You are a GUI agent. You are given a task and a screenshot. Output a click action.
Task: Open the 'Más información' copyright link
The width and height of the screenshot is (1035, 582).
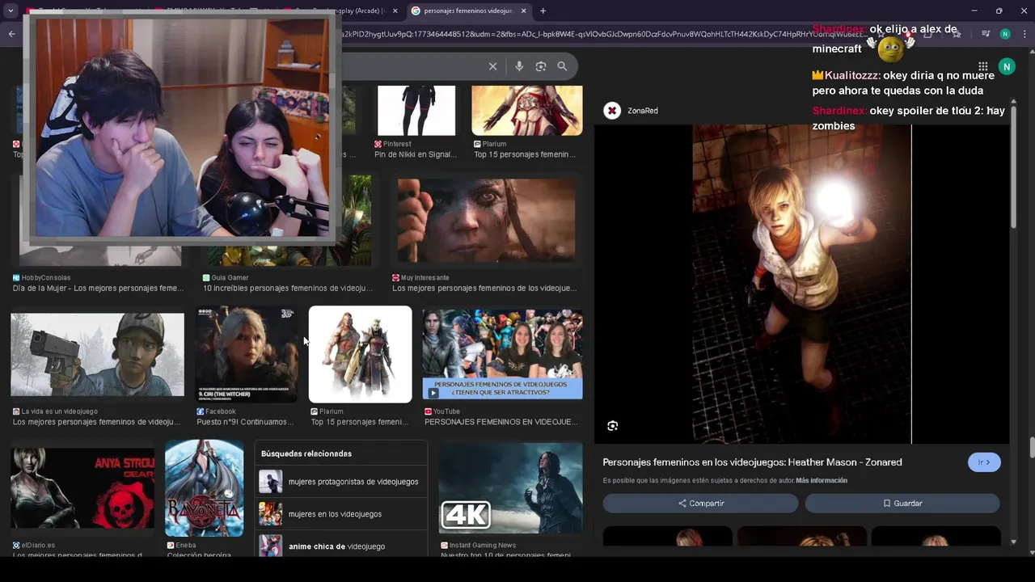[822, 480]
